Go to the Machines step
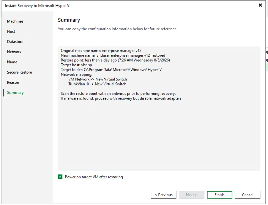The width and height of the screenshot is (268, 205). click(15, 21)
